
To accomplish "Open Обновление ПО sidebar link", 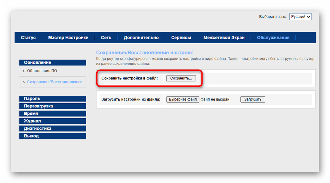I will (x=42, y=71).
